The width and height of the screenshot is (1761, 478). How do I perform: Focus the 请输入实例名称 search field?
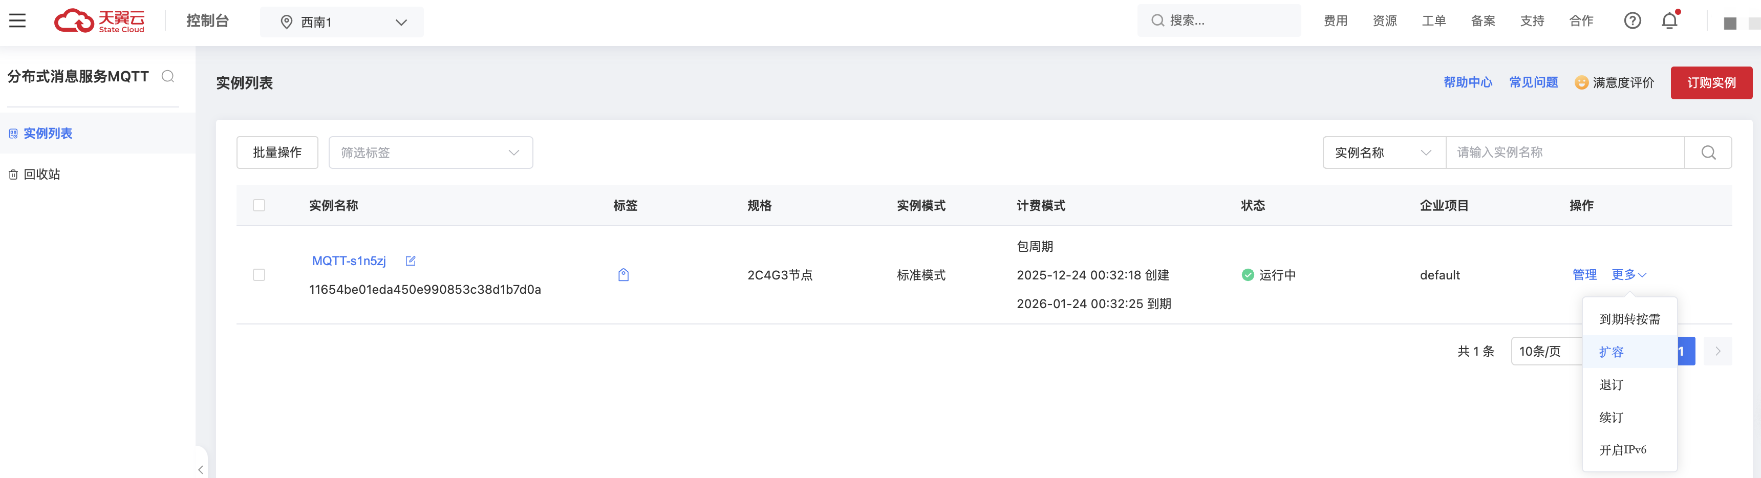(1565, 153)
